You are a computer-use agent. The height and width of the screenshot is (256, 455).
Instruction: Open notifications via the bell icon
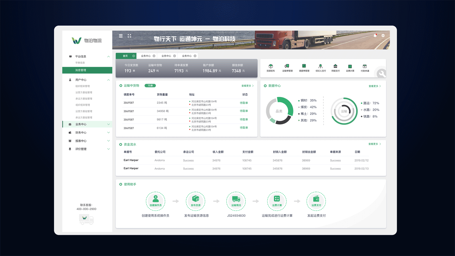tap(375, 36)
